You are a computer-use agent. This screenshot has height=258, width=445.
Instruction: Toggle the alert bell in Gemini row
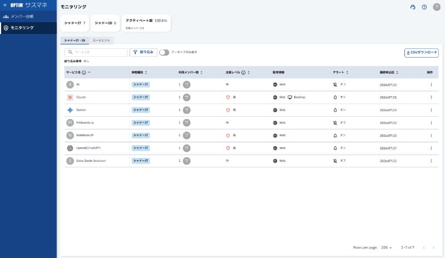pos(335,110)
